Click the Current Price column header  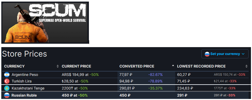click(77, 66)
